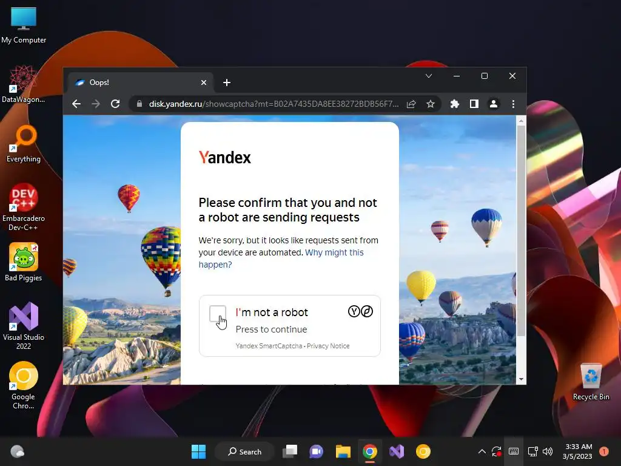The height and width of the screenshot is (466, 621).
Task: Open the Teams Chat taskbar icon
Action: tap(316, 451)
